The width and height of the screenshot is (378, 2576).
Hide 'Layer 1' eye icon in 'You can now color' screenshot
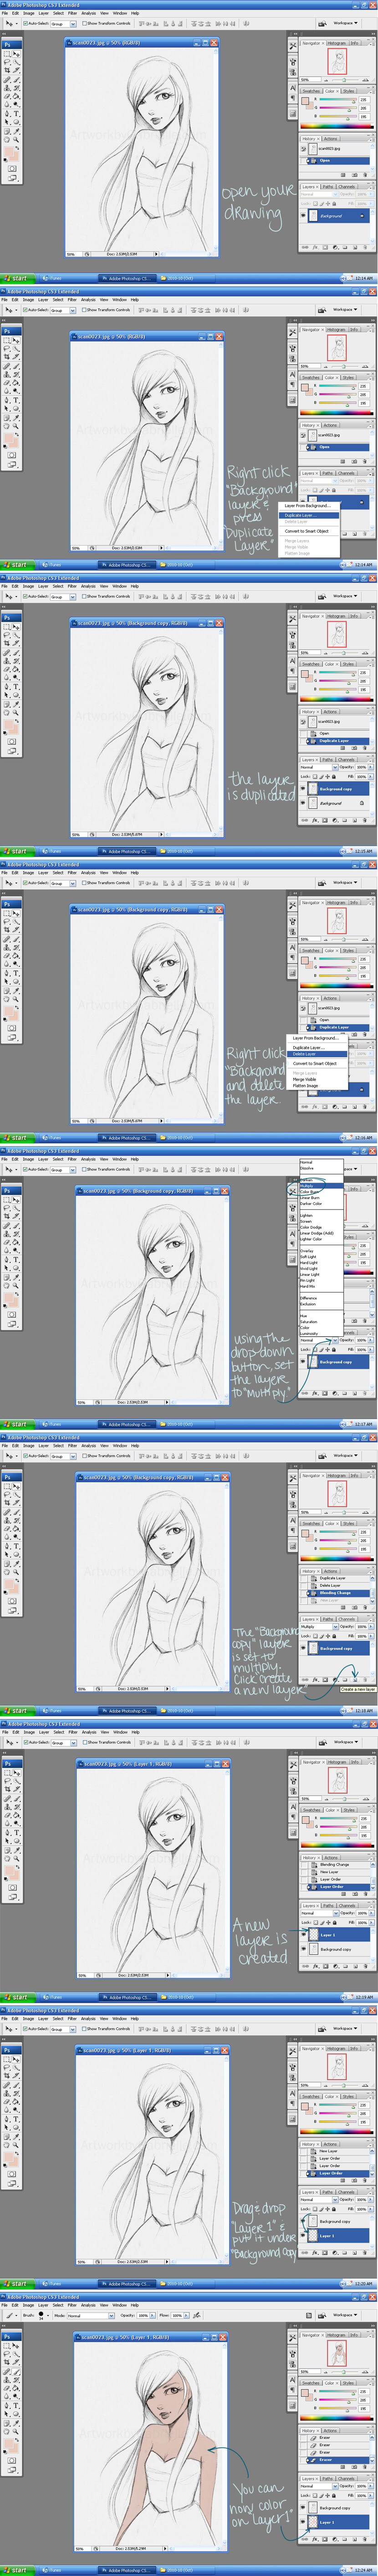[303, 2522]
